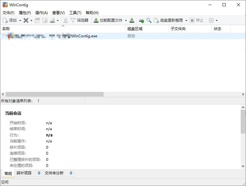Click the horizontal scrollbar right arrow
The width and height of the screenshot is (246, 186).
(243, 94)
